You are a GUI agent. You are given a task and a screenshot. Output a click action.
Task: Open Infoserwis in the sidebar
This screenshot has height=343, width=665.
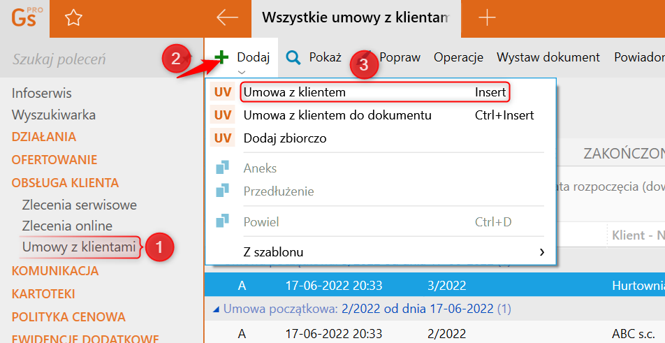(x=41, y=93)
